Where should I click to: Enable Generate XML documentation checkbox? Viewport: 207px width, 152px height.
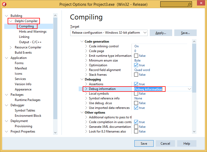(136, 127)
